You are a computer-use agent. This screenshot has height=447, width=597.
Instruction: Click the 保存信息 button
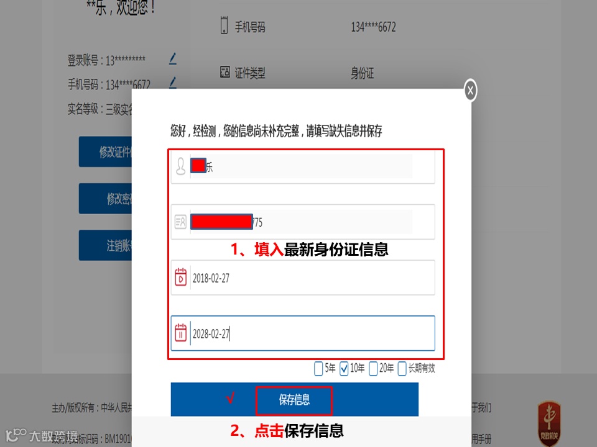click(x=294, y=399)
